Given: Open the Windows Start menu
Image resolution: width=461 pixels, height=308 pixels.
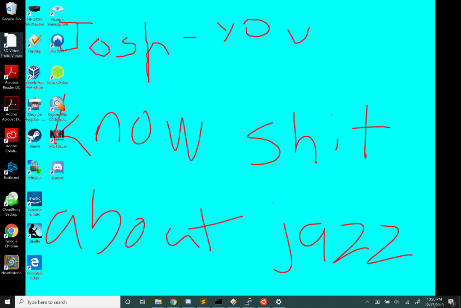Looking at the screenshot, I should (x=7, y=302).
